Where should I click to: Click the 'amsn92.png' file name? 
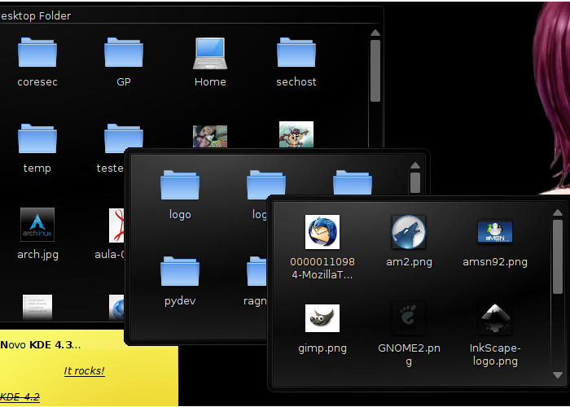(495, 262)
